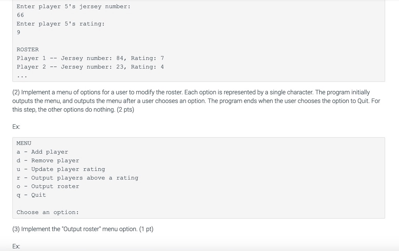Click the Player 2 roster line
399x251 pixels.
click(90, 67)
